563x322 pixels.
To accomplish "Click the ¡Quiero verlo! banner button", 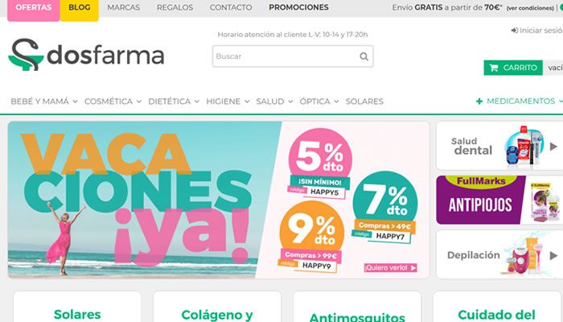I will 390,268.
